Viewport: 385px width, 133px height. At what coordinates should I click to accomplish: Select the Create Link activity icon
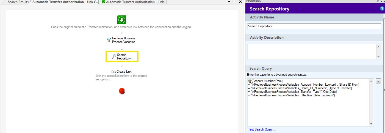point(113,72)
